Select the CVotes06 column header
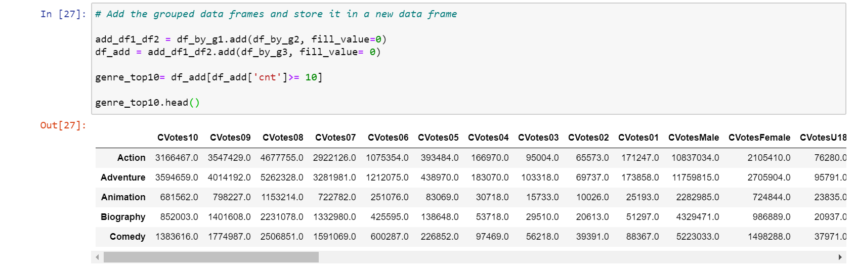This screenshot has width=856, height=267. (388, 138)
